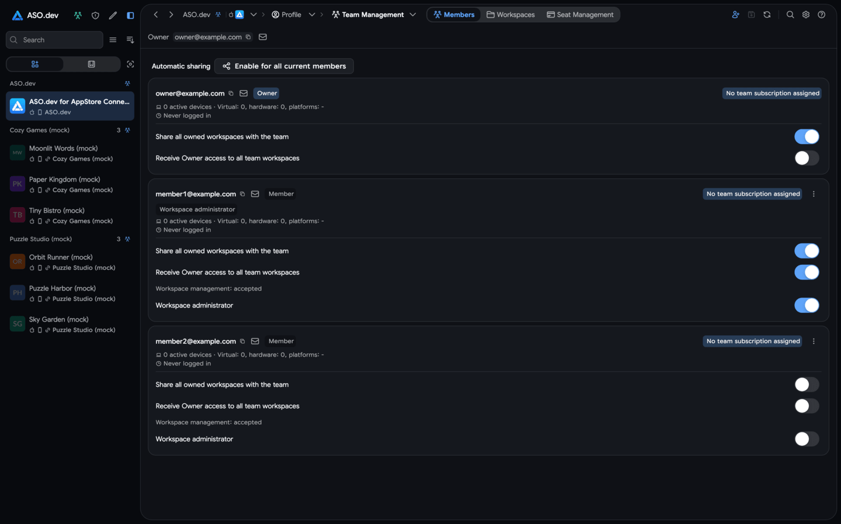
Task: Switch to the Seat Management tab
Action: click(x=580, y=15)
